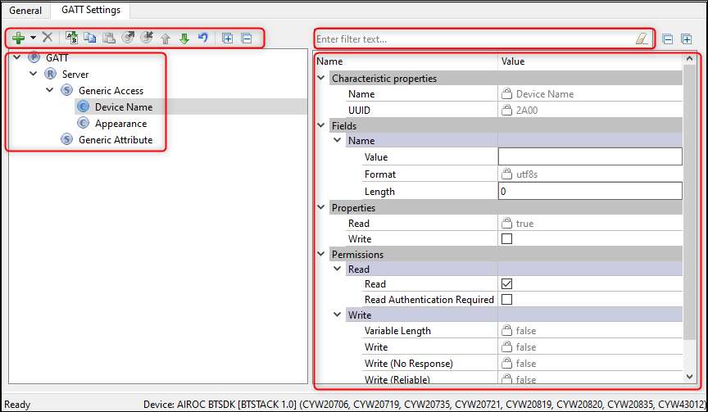Click the Length value input field
708x412 pixels.
coord(589,192)
